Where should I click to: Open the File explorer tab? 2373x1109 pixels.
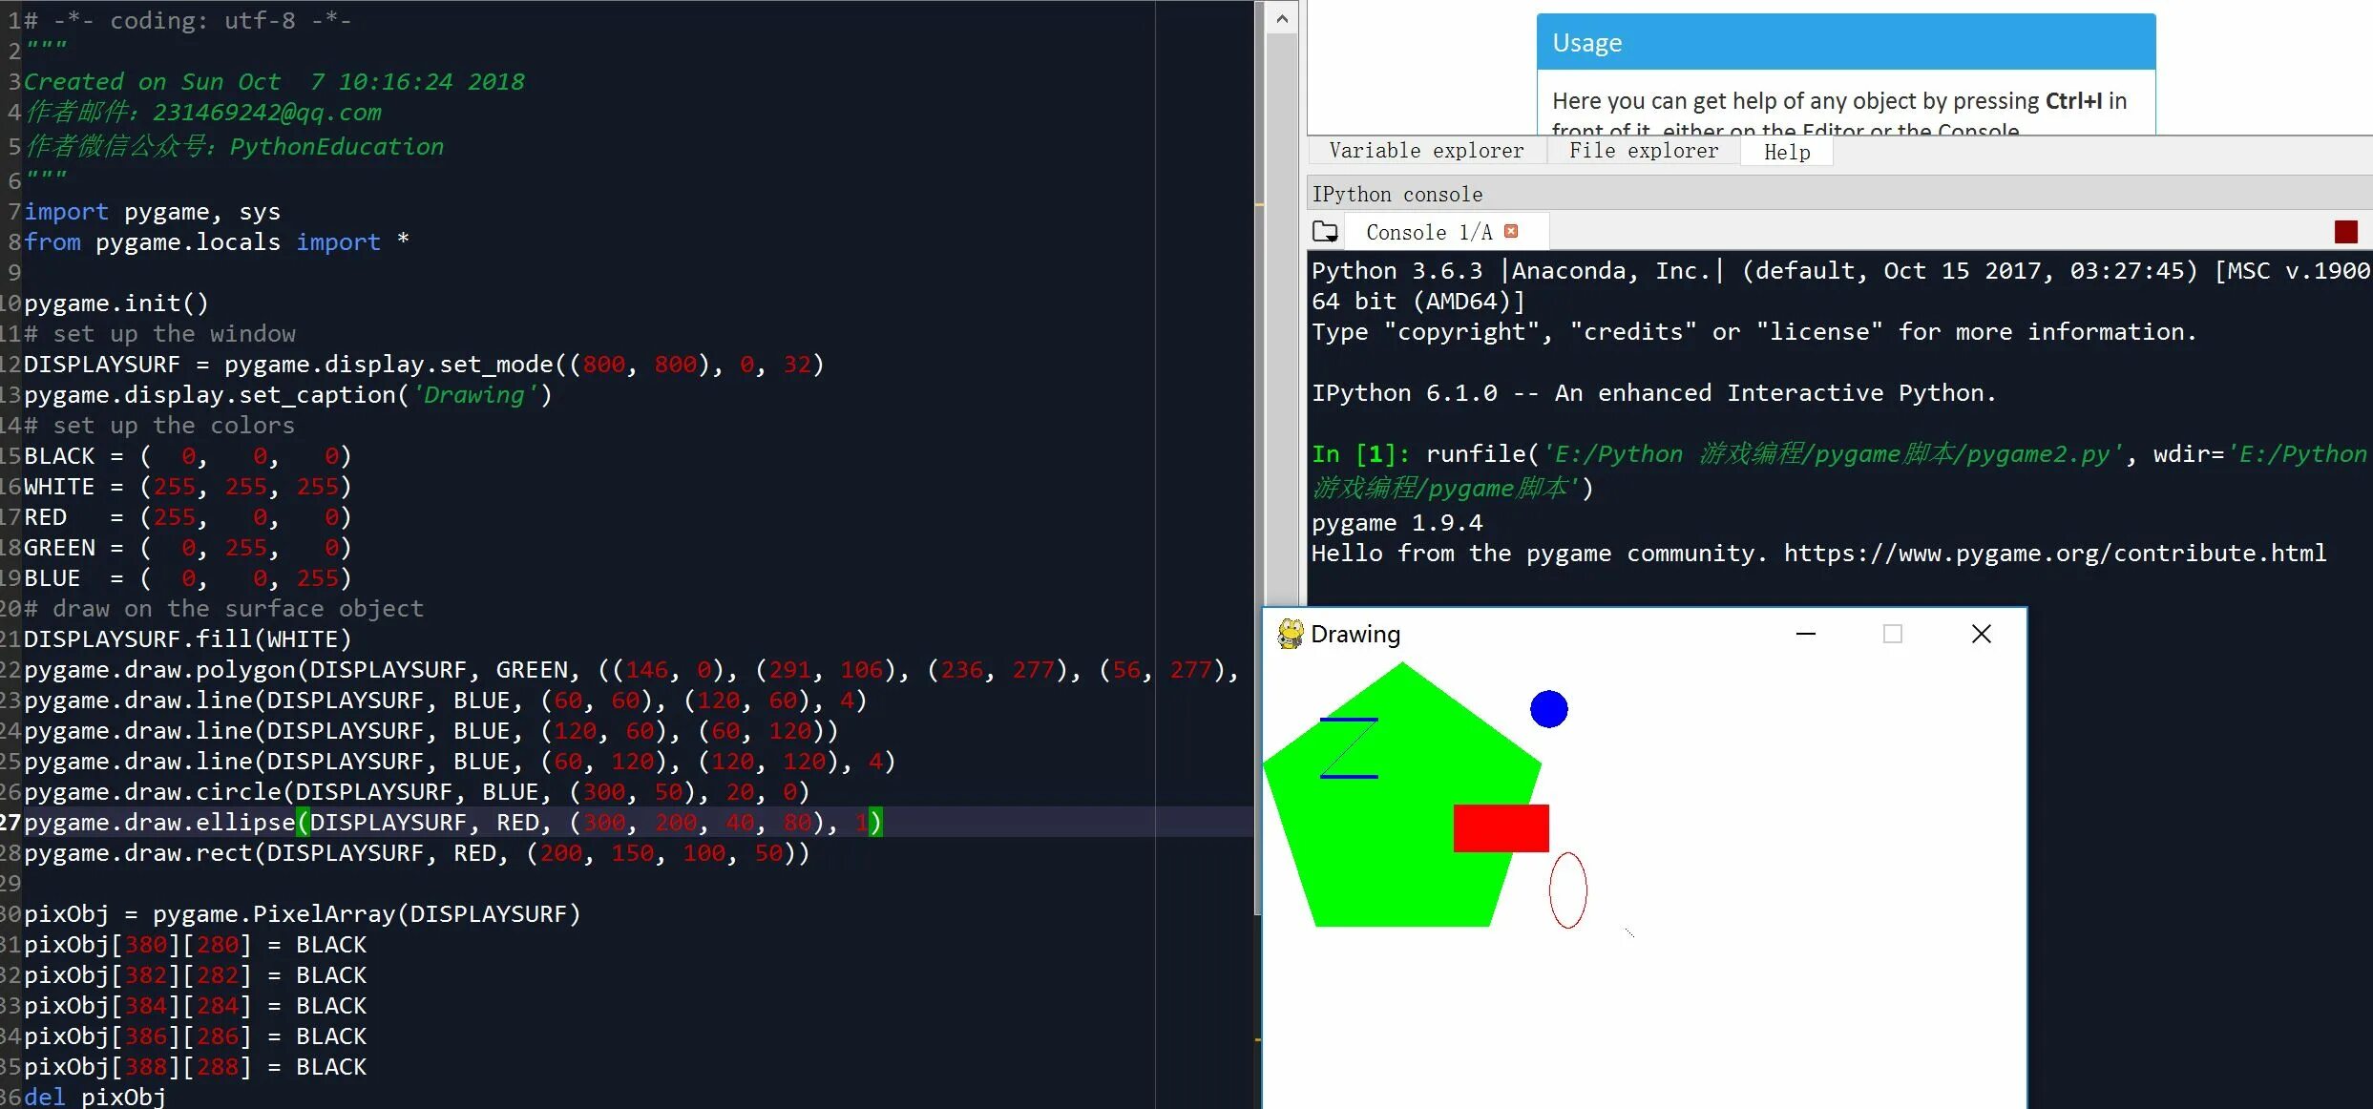pyautogui.click(x=1641, y=152)
